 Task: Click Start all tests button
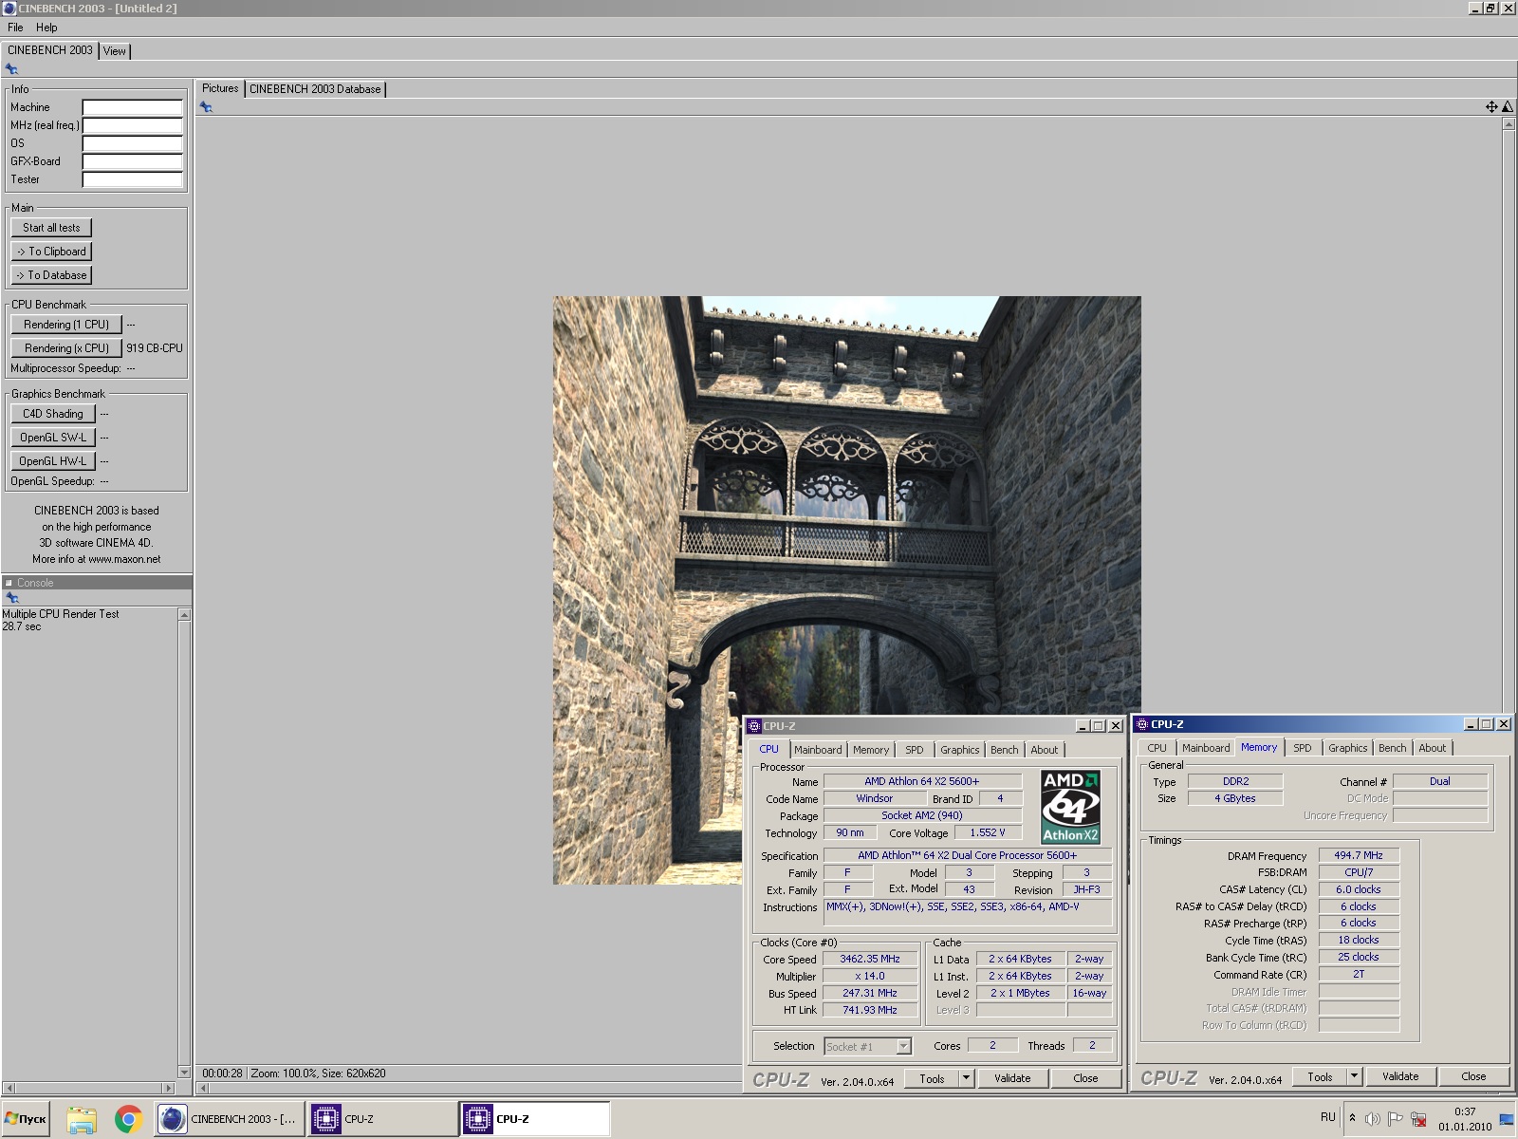(51, 228)
